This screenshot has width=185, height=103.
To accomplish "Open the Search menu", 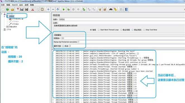I will pyautogui.click(x=15, y=5).
